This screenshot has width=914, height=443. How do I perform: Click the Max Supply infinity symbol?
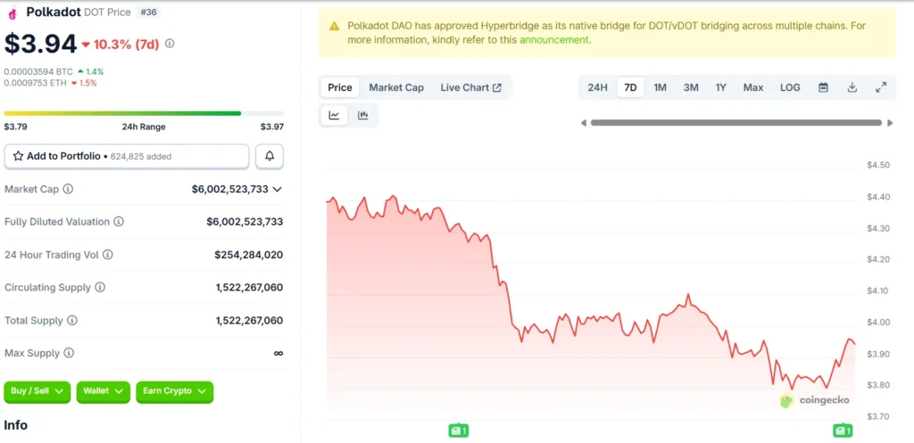(x=278, y=353)
